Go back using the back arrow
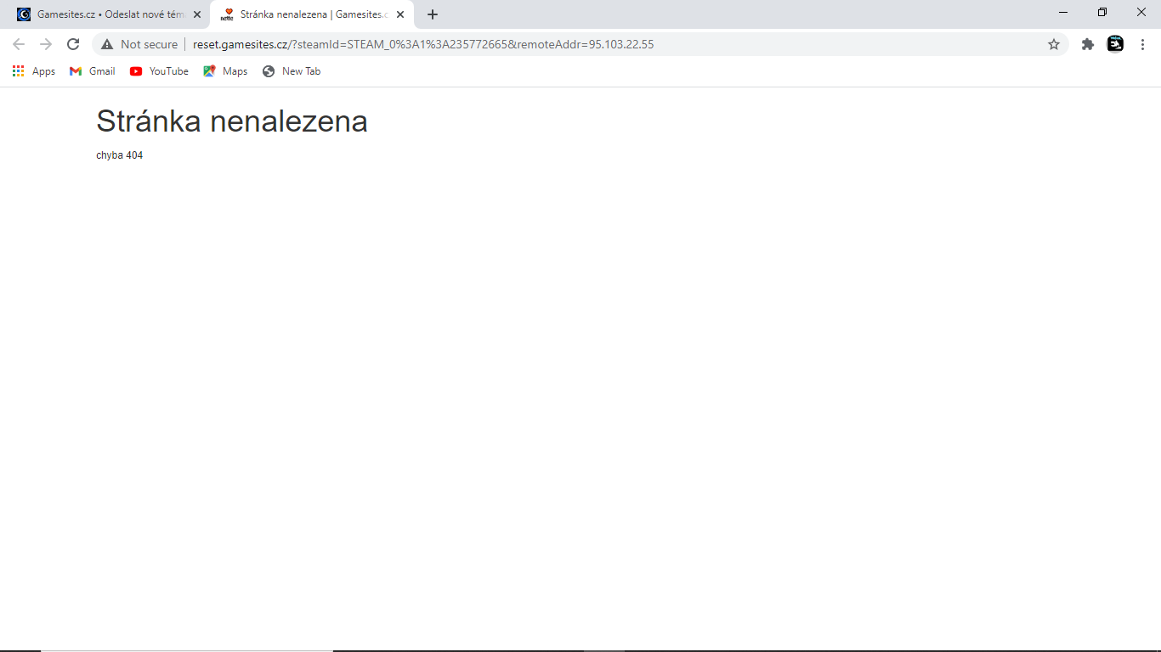 [19, 44]
